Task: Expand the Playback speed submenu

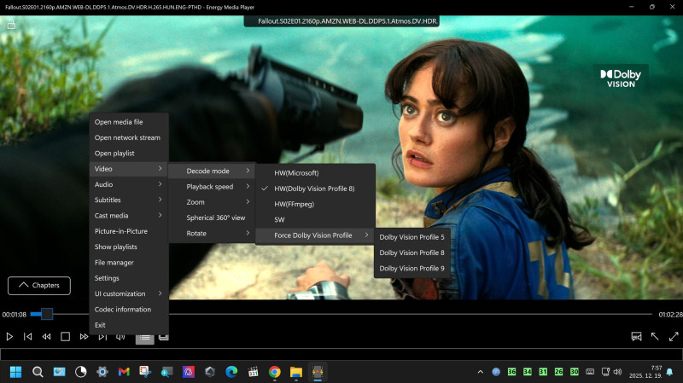Action: tap(212, 187)
